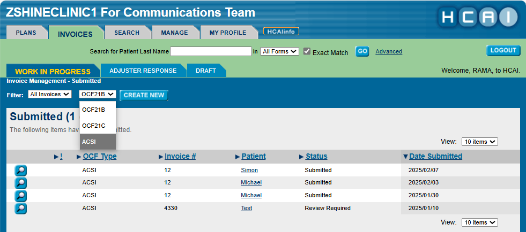Screen dimensions: 526x232
Task: Select invoice number 4330 cell
Action: 171,208
